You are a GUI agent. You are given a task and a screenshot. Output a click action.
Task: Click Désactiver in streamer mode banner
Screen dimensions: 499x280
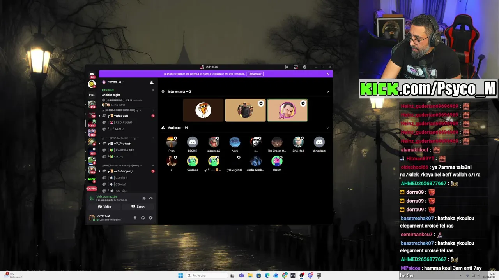(255, 74)
